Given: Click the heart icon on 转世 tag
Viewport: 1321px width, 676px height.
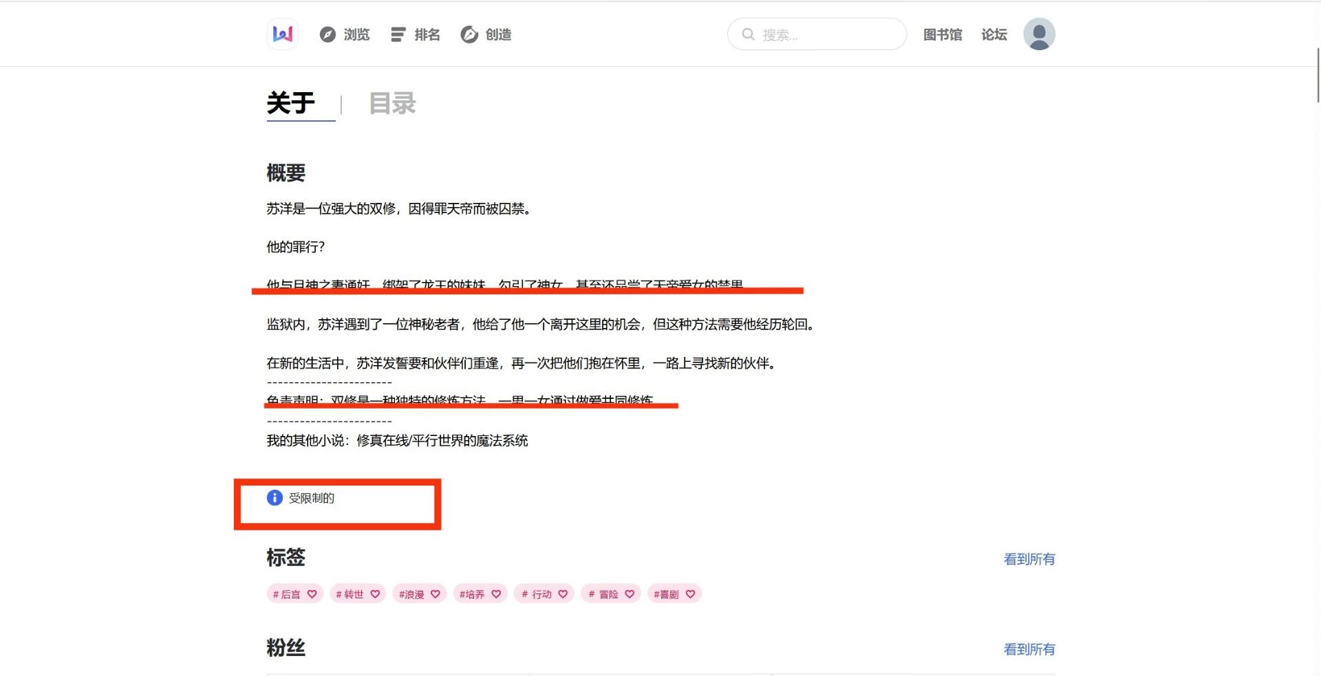Looking at the screenshot, I should [x=375, y=593].
